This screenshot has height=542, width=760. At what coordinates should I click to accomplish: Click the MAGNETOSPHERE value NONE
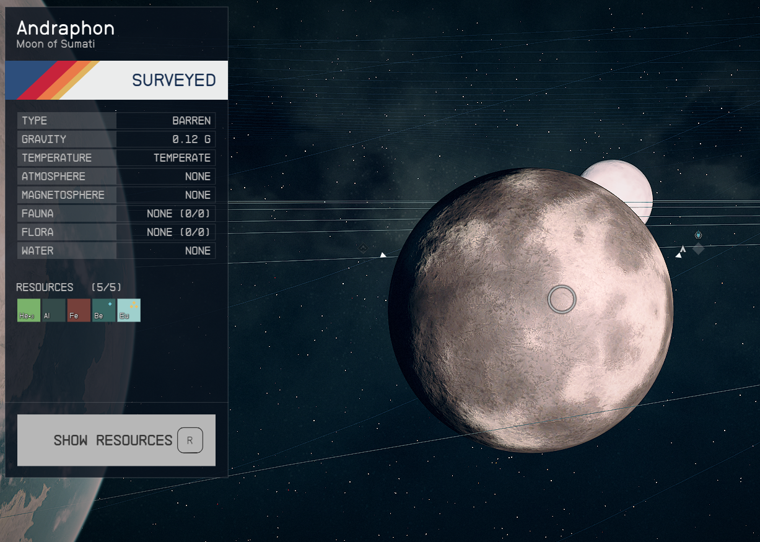pyautogui.click(x=198, y=195)
